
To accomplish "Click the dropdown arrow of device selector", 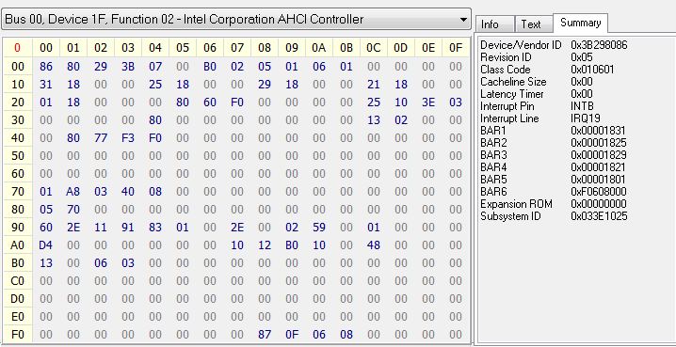I will [x=463, y=20].
